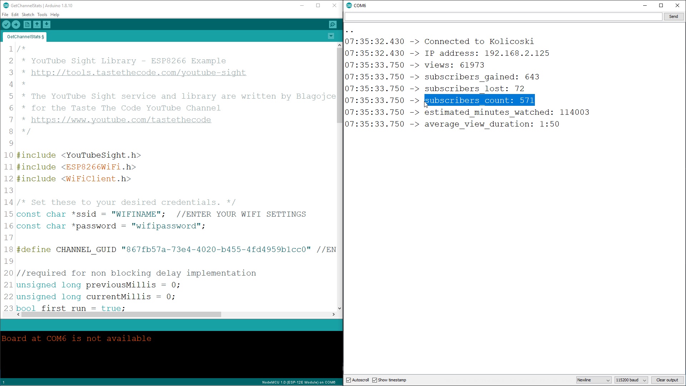Click the serial monitor message input field
This screenshot has width=686, height=386.
pyautogui.click(x=503, y=16)
